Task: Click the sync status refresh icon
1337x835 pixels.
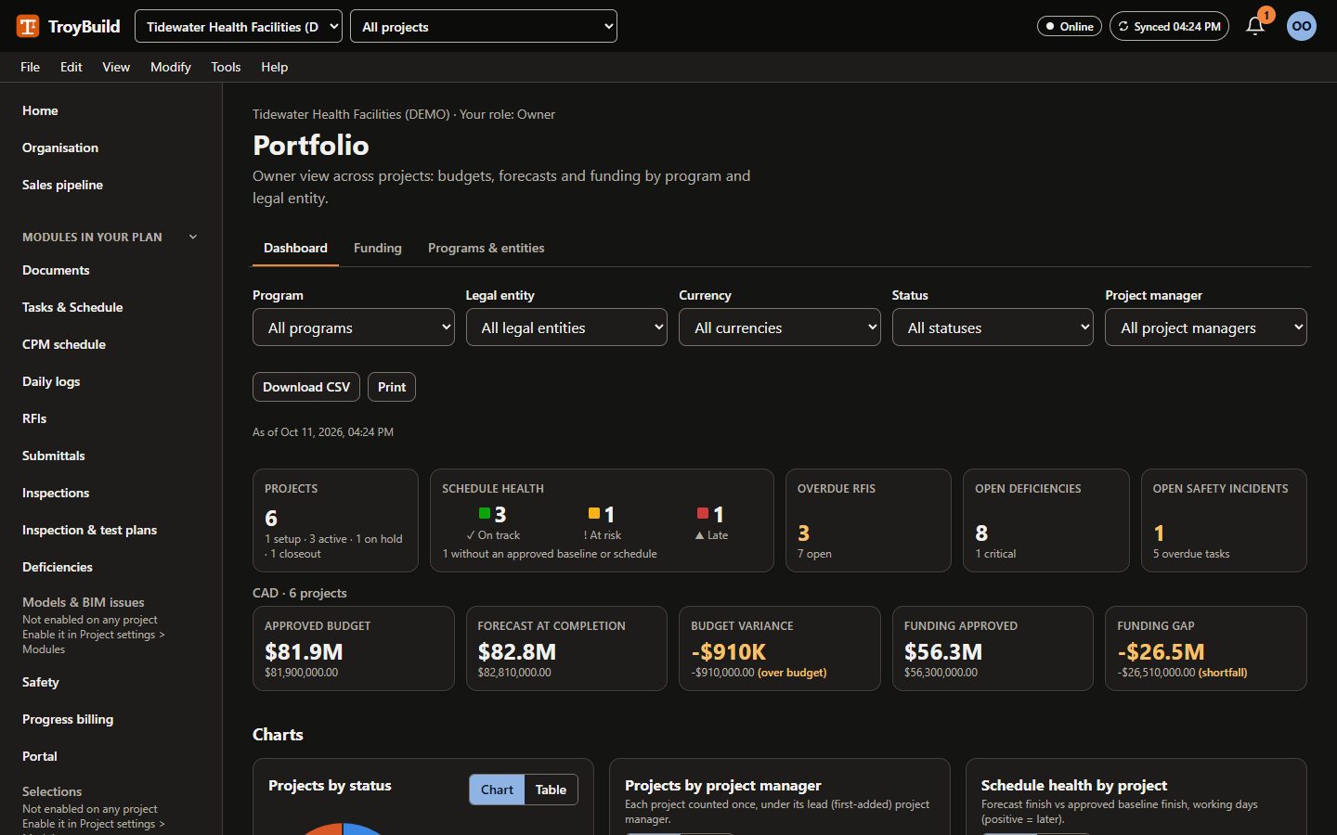Action: (x=1123, y=27)
